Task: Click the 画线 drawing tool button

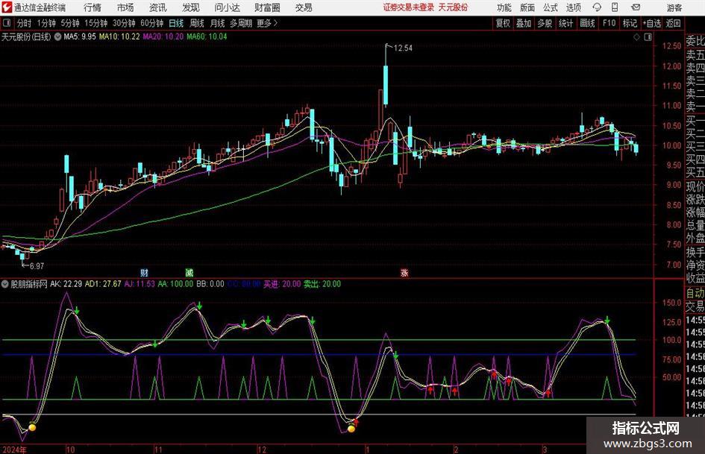Action: [587, 23]
